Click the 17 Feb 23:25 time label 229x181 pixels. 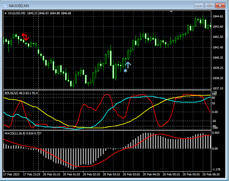click(x=32, y=174)
